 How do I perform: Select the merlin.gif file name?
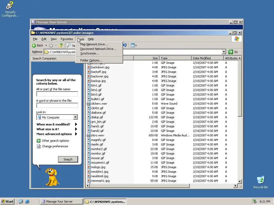point(97,144)
